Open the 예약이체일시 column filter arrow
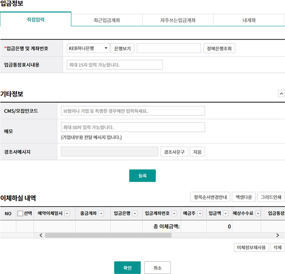Image resolution: width=285 pixels, height=274 pixels. pos(67,214)
